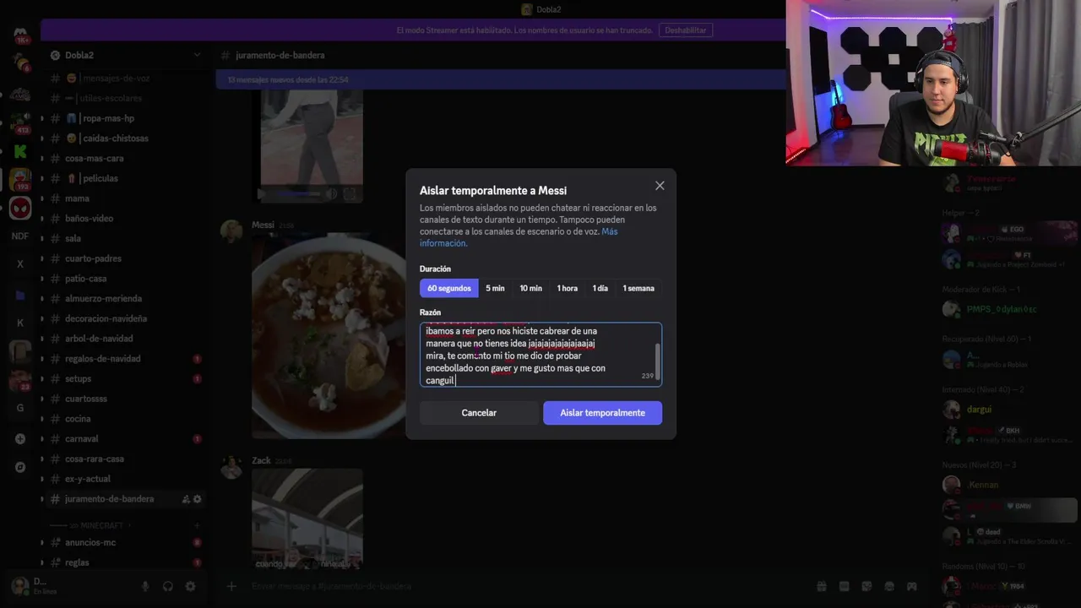Select 1 hora duration
The width and height of the screenshot is (1081, 608).
pos(568,288)
